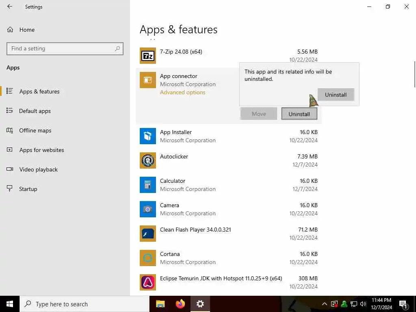Click the Apps & features page heading

(x=179, y=29)
